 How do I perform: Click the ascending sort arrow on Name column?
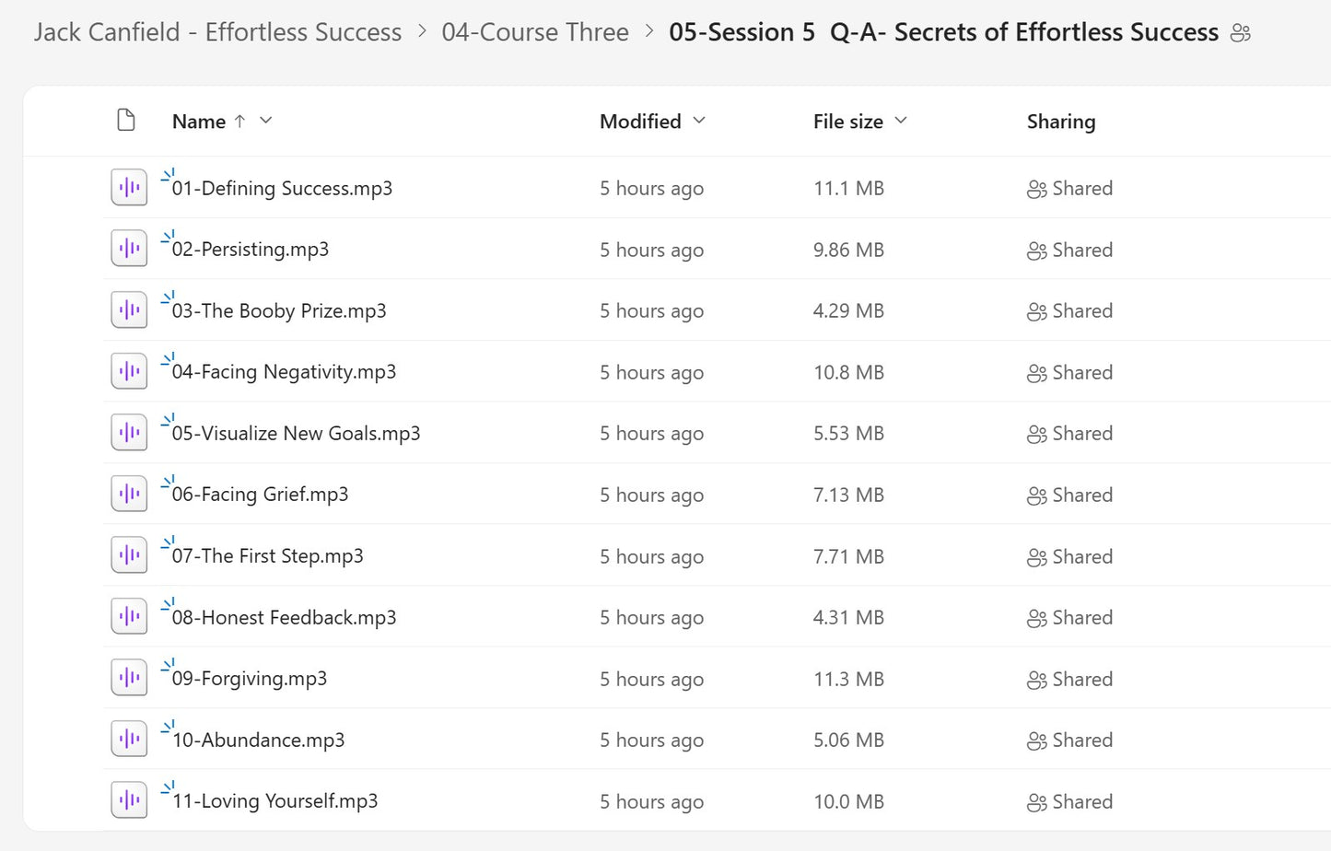coord(239,121)
